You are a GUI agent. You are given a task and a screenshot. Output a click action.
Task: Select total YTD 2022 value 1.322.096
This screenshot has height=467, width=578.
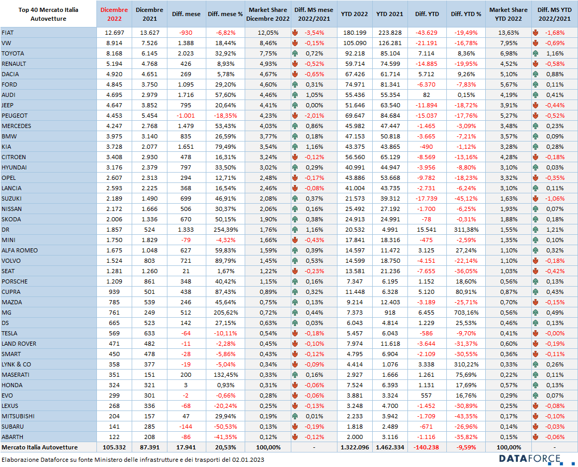[355, 447]
